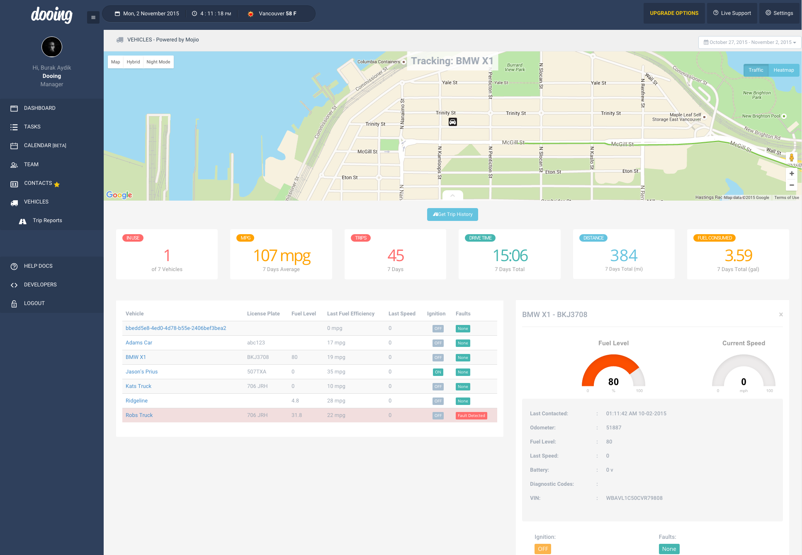Click the hamburger sidebar toggle icon
The height and width of the screenshot is (555, 802).
click(x=93, y=17)
